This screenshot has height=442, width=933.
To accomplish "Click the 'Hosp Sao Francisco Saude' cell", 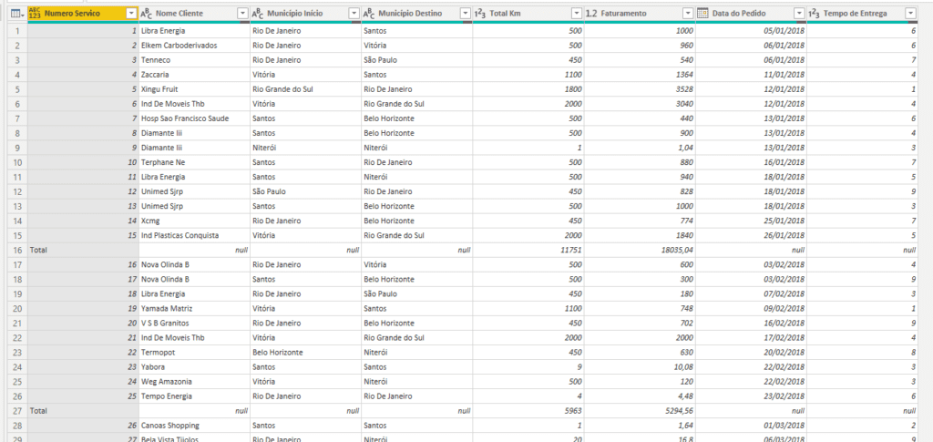I will 195,118.
